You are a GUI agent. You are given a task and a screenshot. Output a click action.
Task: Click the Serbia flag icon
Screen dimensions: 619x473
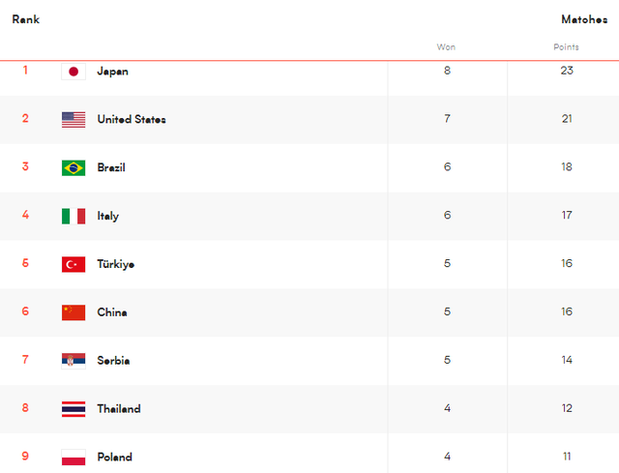tap(74, 361)
